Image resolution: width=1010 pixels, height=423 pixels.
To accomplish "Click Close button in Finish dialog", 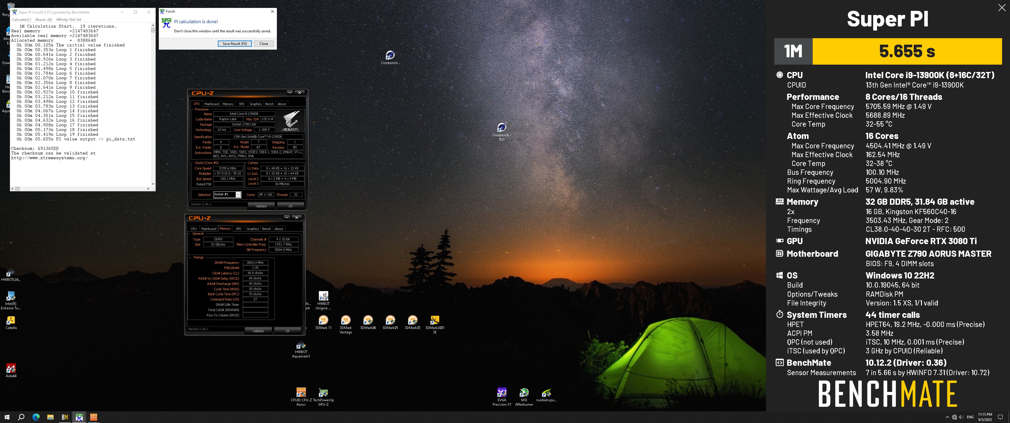I will click(264, 43).
